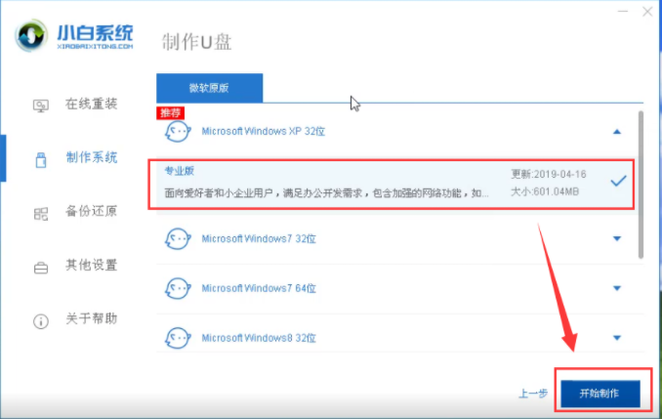Click the 其他设置 briefcase icon
Viewport: 662px width, 419px height.
(x=41, y=268)
